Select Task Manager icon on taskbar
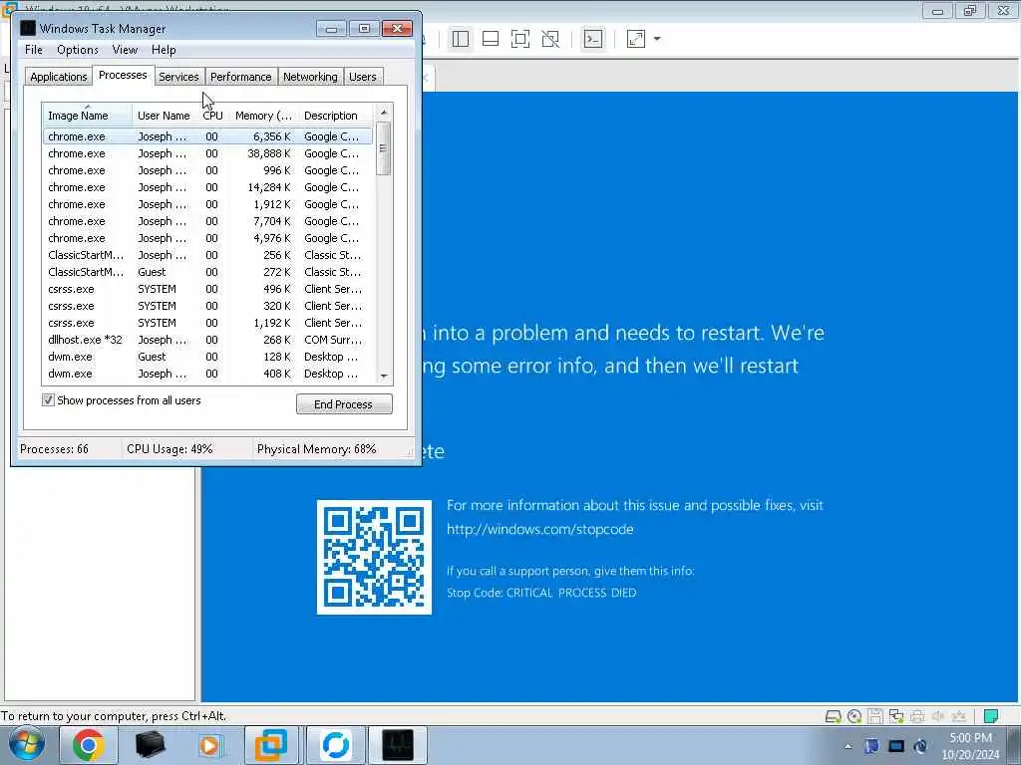Viewport: 1021px width, 765px height. pyautogui.click(x=398, y=745)
